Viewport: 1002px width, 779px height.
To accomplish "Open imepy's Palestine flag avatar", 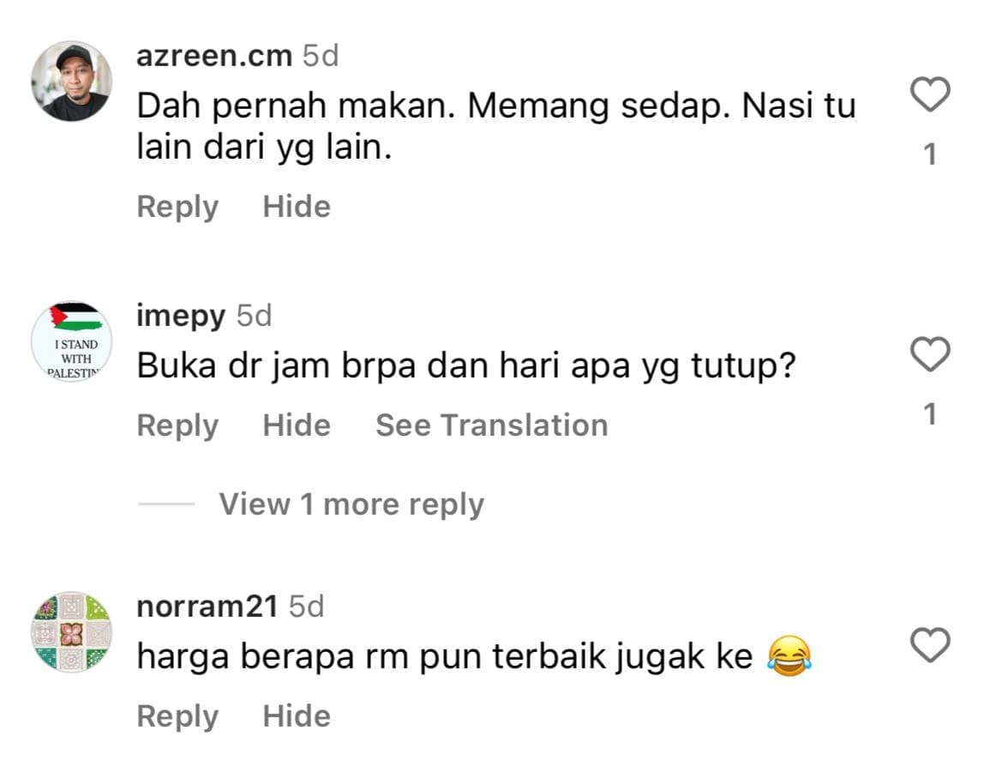I will [72, 341].
